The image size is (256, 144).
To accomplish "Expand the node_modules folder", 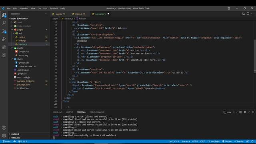I will point(12,26).
